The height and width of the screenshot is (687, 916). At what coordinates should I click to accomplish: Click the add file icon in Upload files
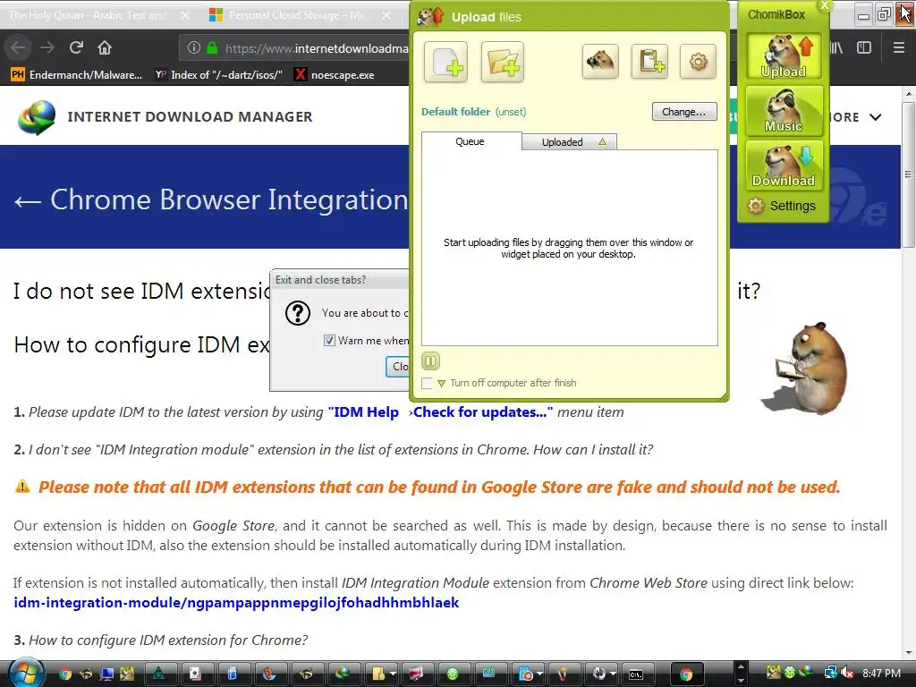(445, 62)
